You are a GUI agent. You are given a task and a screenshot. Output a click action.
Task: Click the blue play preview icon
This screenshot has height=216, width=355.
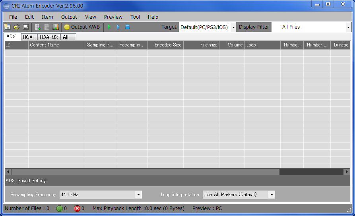[x=118, y=27]
